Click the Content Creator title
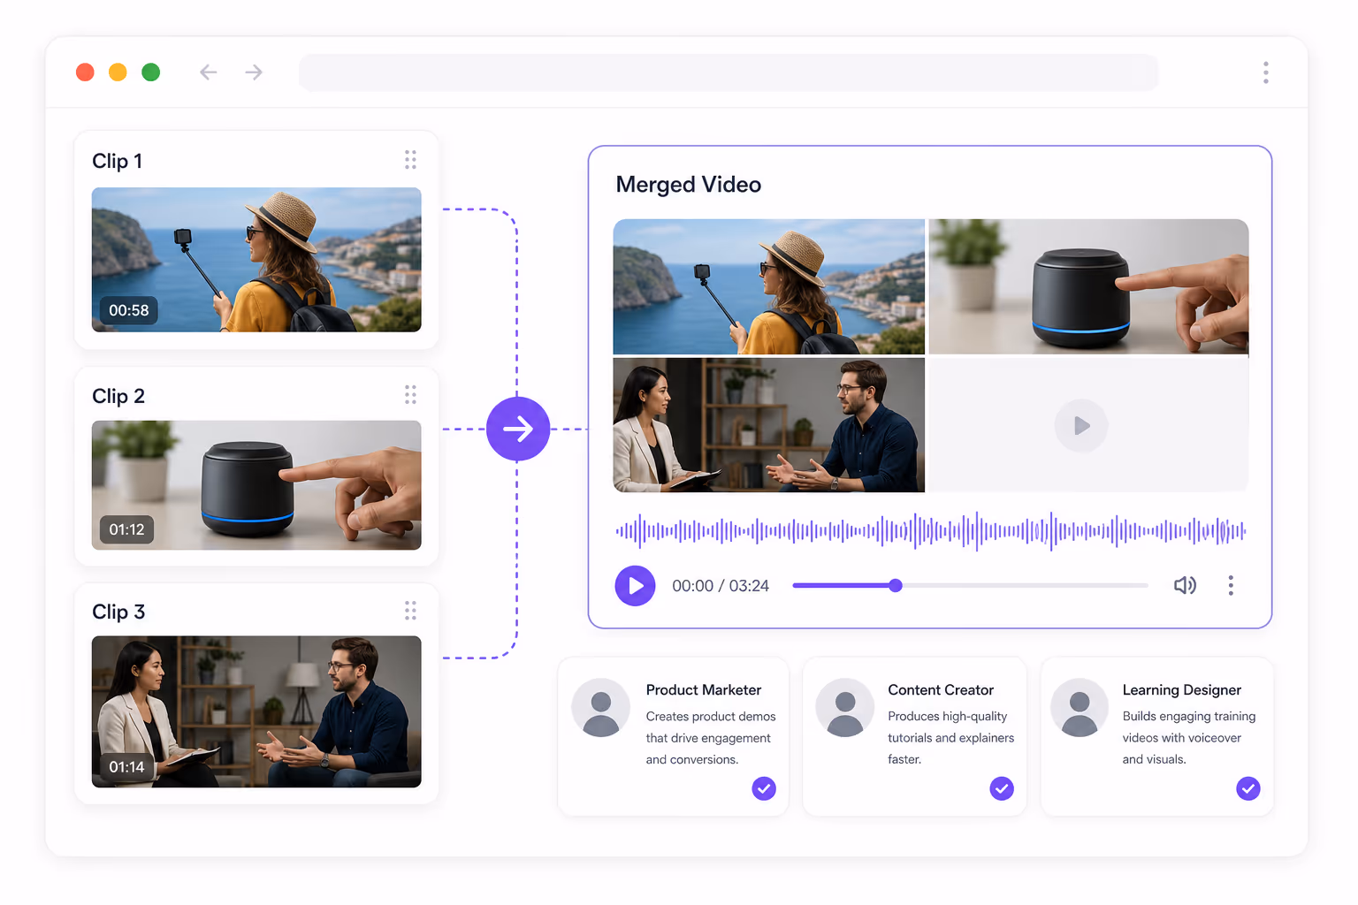The image size is (1358, 905). coord(941,690)
